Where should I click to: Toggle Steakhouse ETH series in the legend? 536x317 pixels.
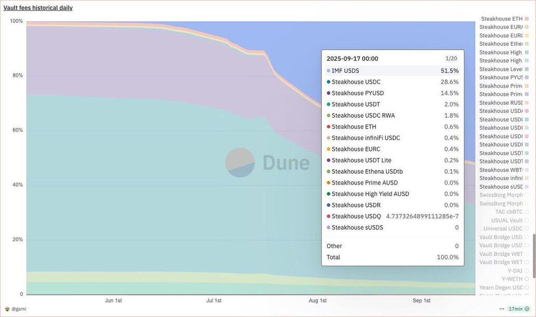tap(505, 19)
